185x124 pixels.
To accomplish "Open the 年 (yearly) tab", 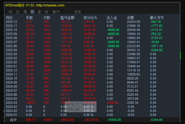I will pyautogui.click(x=46, y=12).
